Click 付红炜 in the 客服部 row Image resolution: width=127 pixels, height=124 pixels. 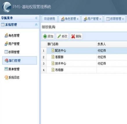pyautogui.click(x=102, y=57)
